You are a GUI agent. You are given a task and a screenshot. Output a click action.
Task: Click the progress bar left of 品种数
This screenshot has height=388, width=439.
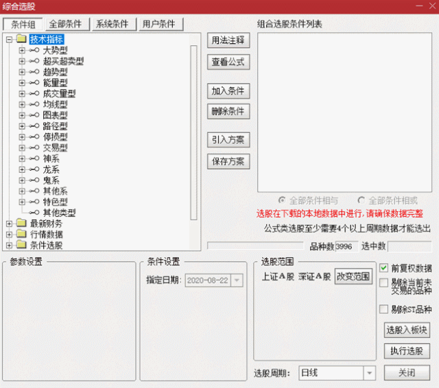coord(255,245)
